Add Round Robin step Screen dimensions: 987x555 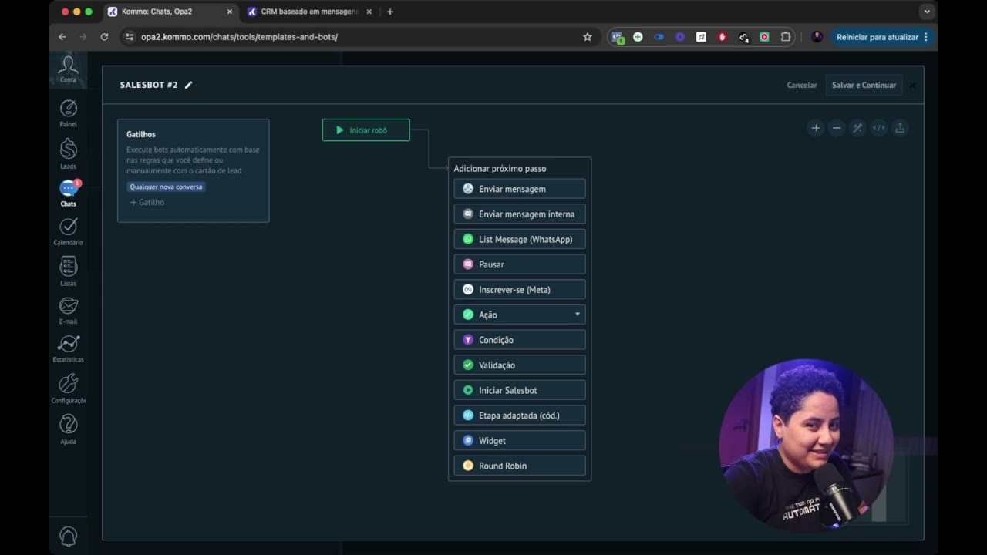(520, 466)
